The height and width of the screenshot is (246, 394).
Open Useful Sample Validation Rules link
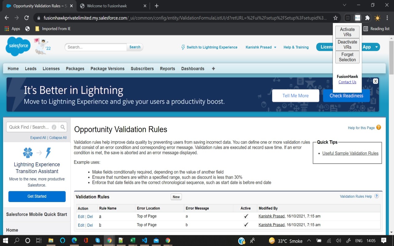click(x=350, y=153)
